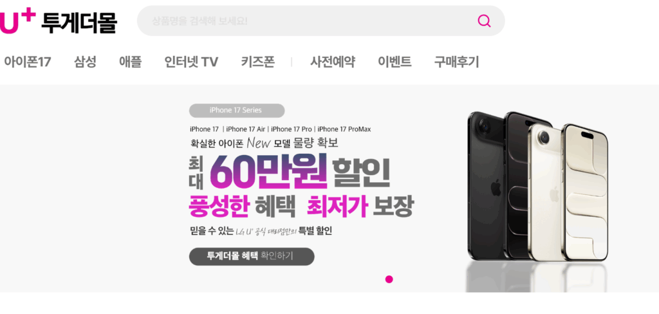Open the 키즈폰 category
This screenshot has height=314, width=659.
coord(257,62)
